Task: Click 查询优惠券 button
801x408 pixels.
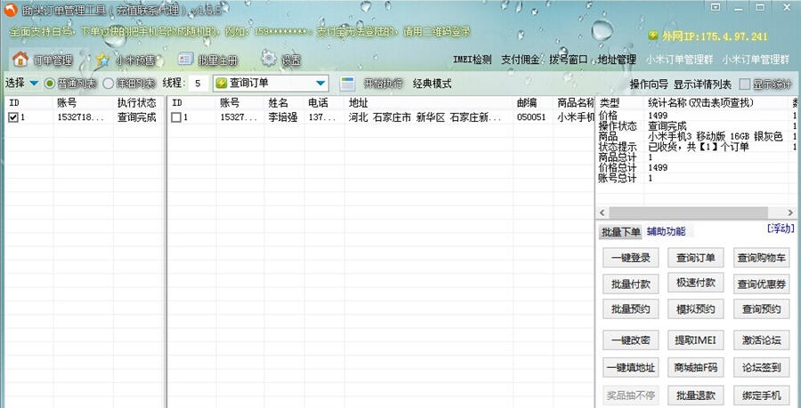Action: [x=762, y=284]
